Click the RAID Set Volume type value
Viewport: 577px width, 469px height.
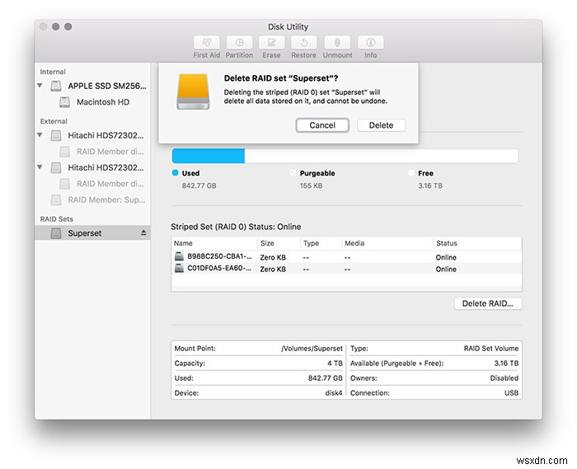tap(491, 349)
